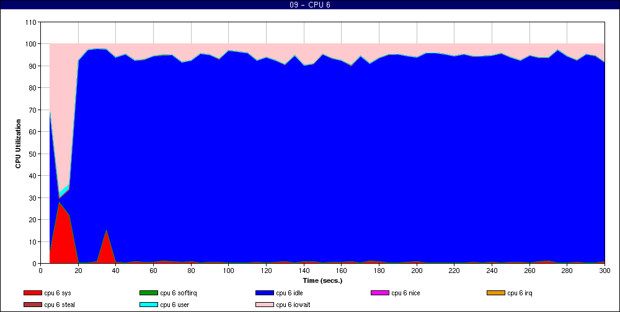Select the 'cpu 6 sys' legend label
Viewport: 620px width, 312px height.
tap(58, 293)
